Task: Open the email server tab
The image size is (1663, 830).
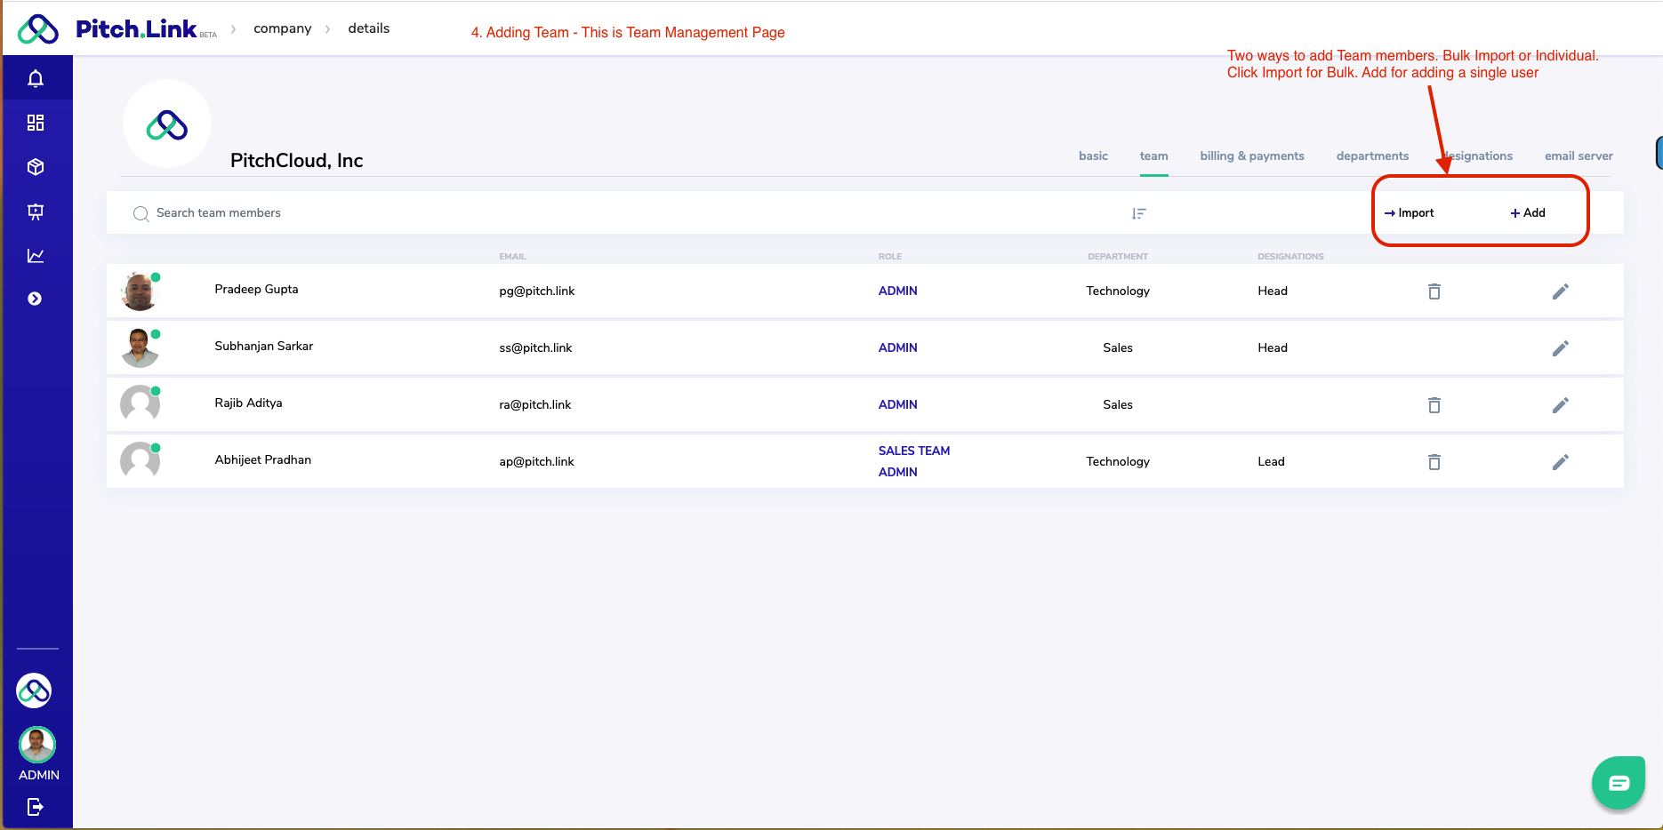Action: (1579, 156)
